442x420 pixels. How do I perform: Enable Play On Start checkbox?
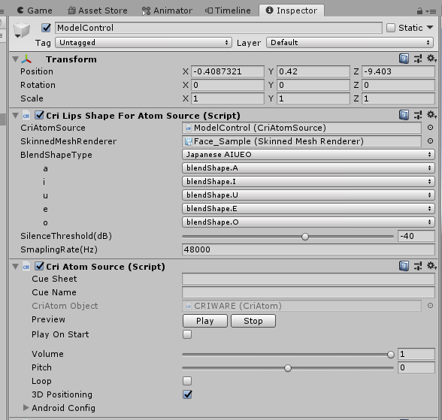click(187, 334)
